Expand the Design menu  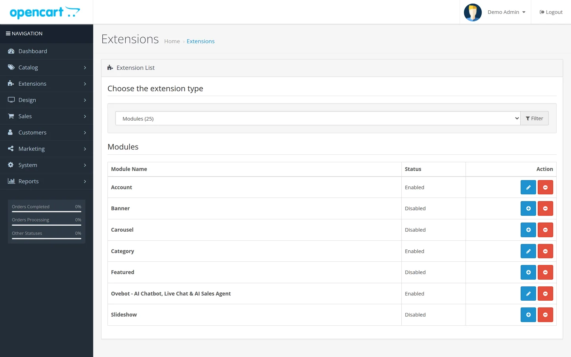pos(46,100)
